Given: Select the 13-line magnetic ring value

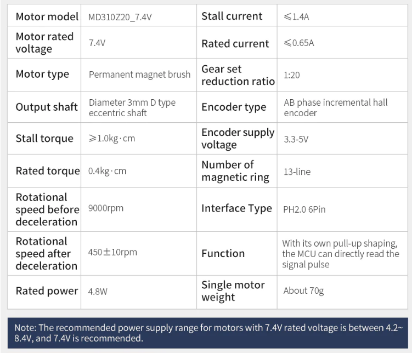Looking at the screenshot, I should coord(297,172).
